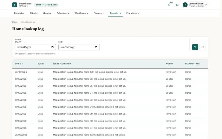The image size is (222, 139).
Task: Click Jo Ellis in home 94 row
Action: [169, 93]
